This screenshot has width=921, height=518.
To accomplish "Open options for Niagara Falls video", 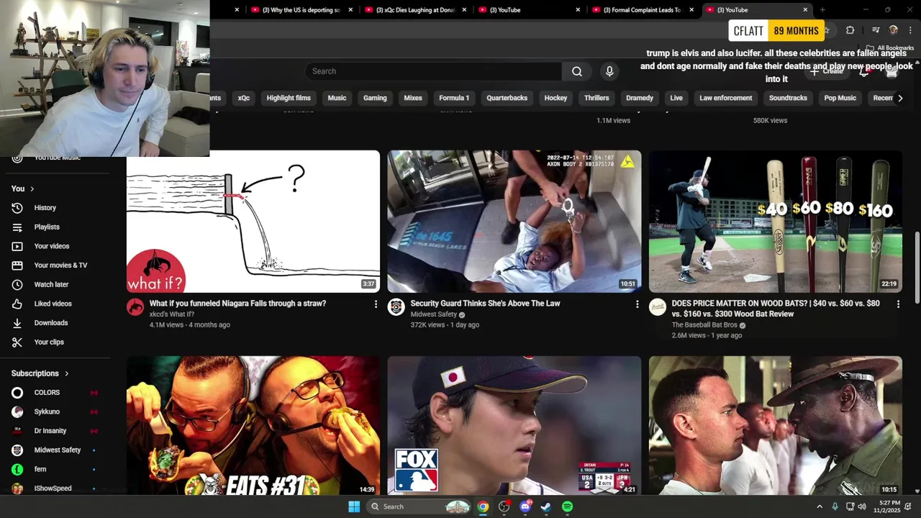I will click(376, 304).
